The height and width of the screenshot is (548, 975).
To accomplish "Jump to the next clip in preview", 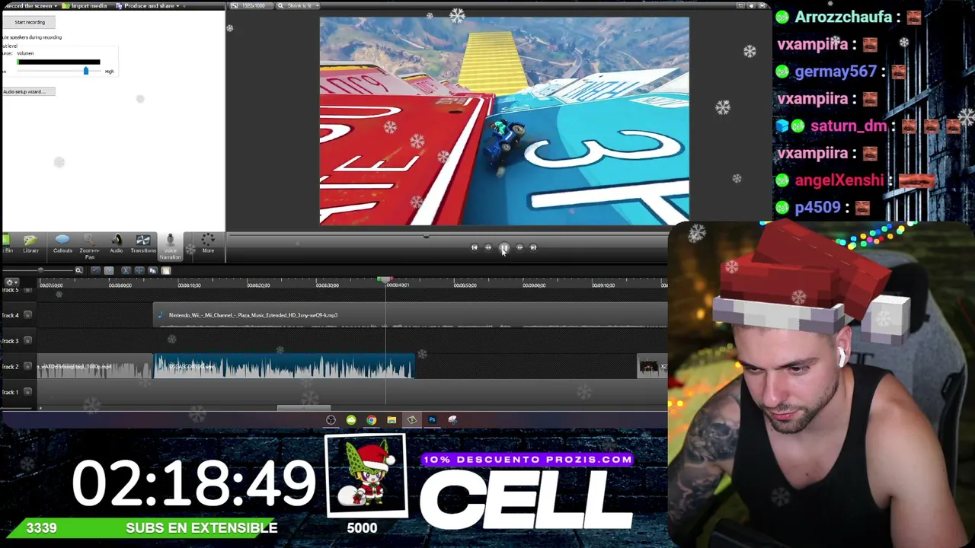I will (533, 247).
